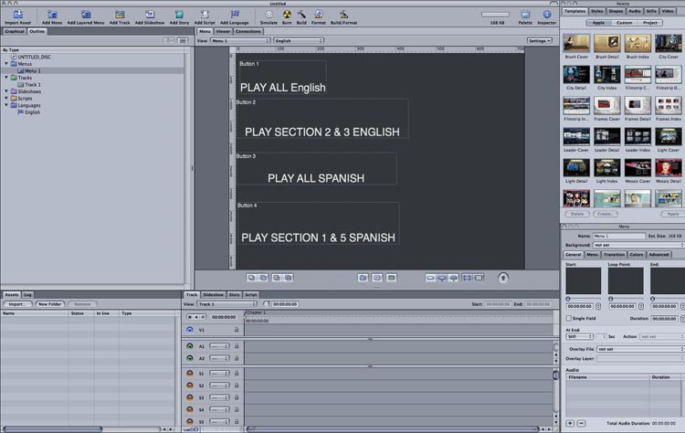Click the Add Language flag icon
Screen dimensions: 685x433
(235, 15)
